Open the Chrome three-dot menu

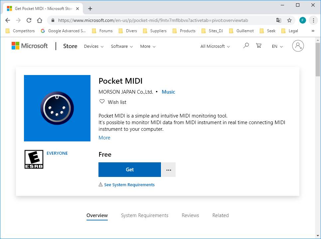pos(313,20)
